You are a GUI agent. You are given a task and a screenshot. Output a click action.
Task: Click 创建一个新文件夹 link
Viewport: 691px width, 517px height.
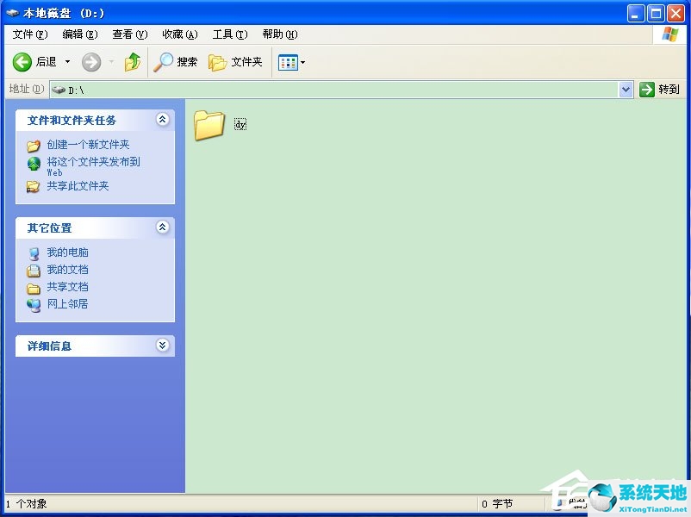88,145
